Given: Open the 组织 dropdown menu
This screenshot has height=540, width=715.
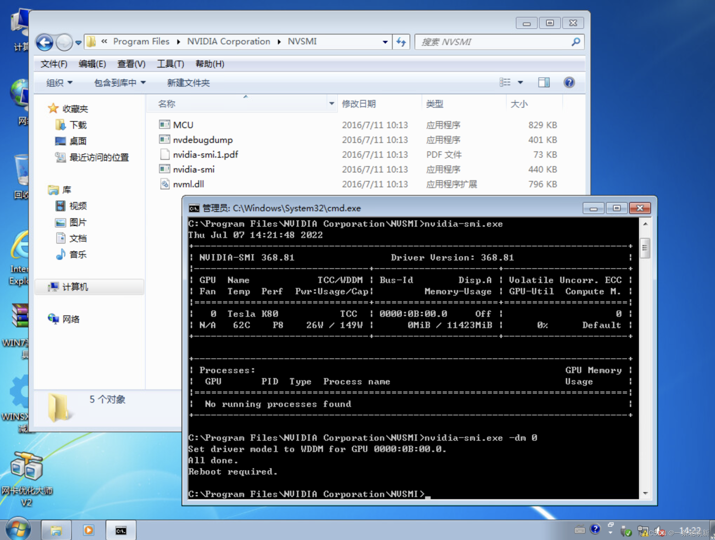Looking at the screenshot, I should click(59, 83).
